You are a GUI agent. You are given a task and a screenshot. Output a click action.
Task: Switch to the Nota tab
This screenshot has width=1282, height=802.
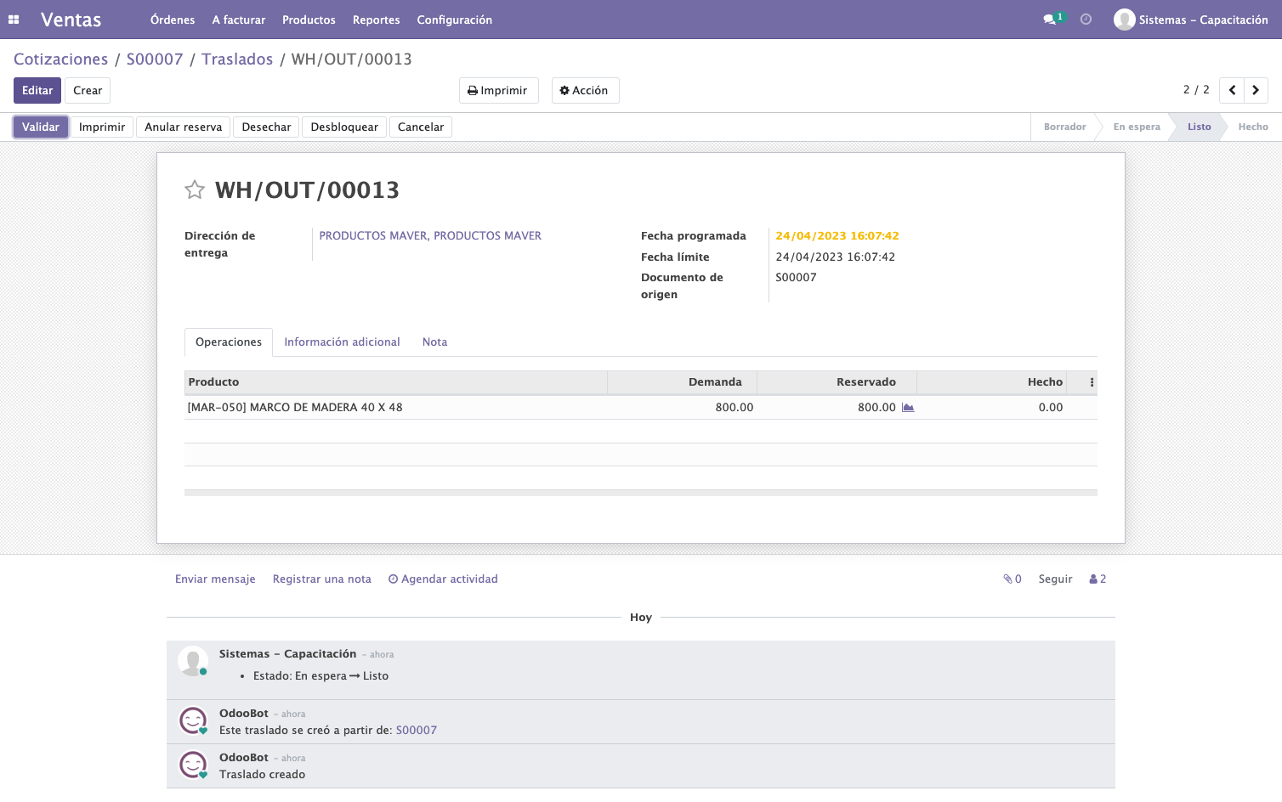pyautogui.click(x=434, y=342)
